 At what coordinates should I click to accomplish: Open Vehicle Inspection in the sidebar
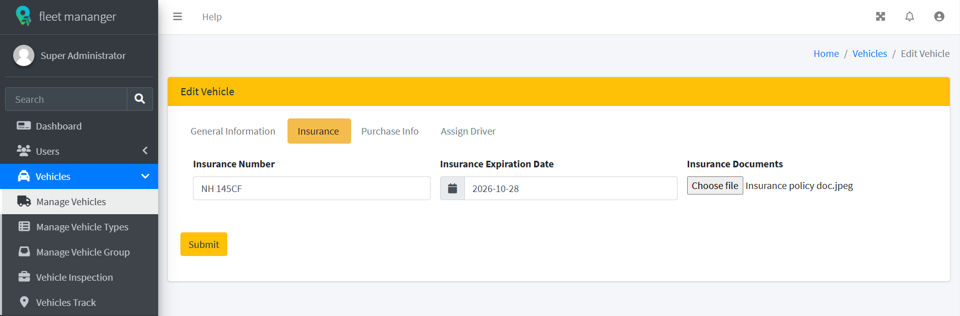pyautogui.click(x=74, y=277)
